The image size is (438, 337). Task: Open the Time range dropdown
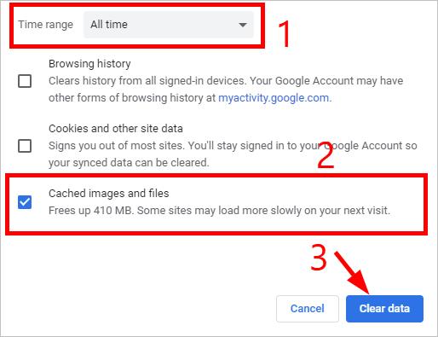click(169, 25)
